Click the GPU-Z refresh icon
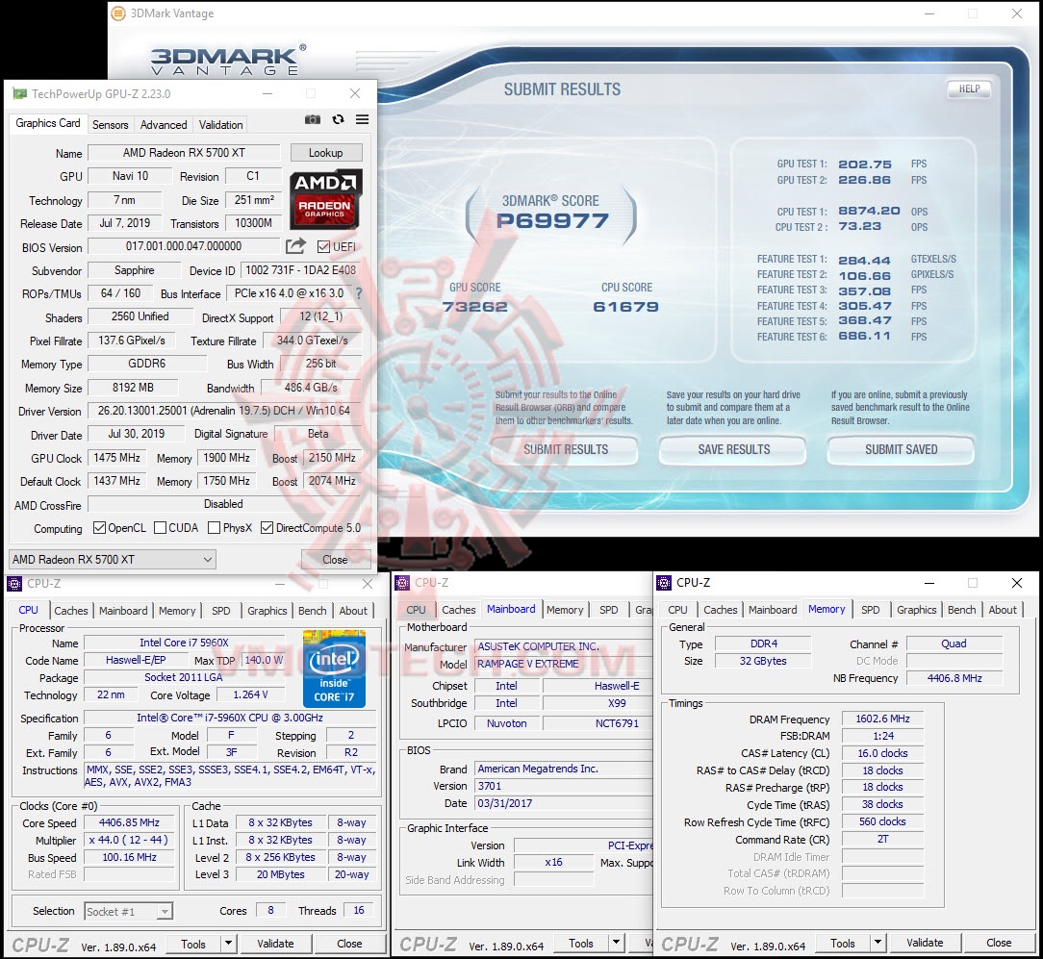Image resolution: width=1043 pixels, height=959 pixels. (338, 119)
